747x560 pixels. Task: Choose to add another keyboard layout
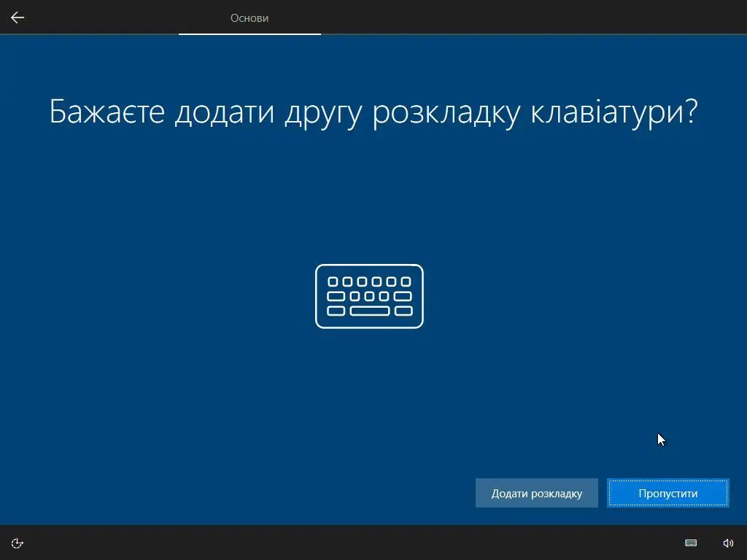[536, 493]
